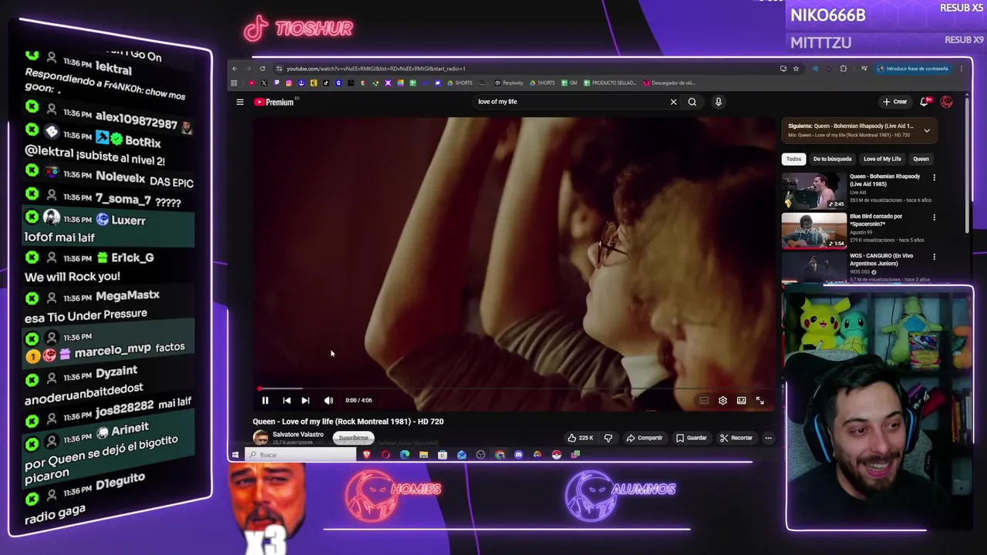Viewport: 987px width, 555px height.
Task: Start voice search with microphone
Action: click(x=718, y=102)
